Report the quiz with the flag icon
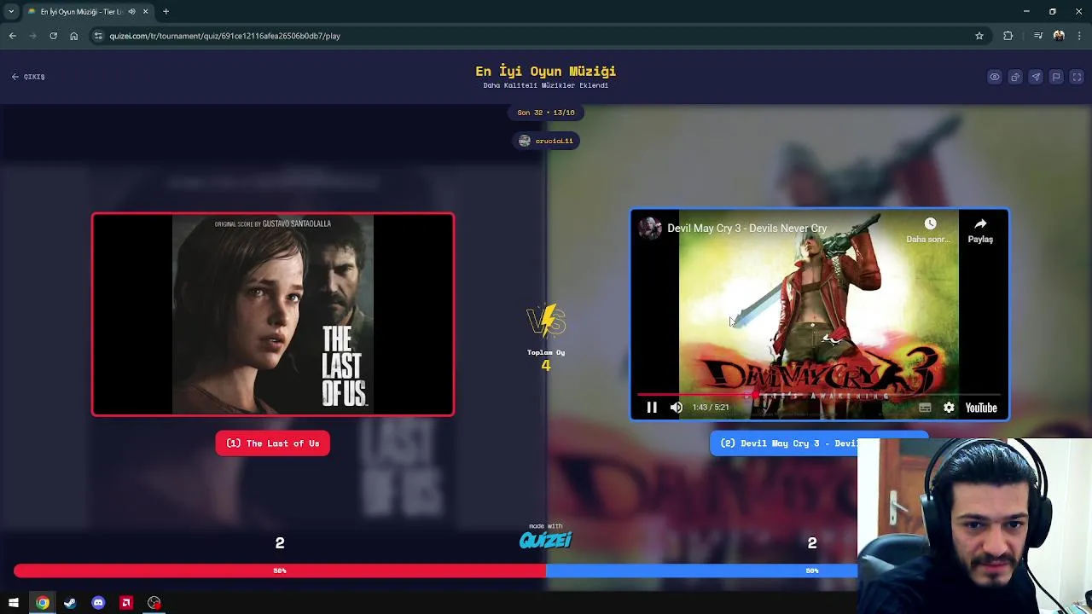This screenshot has height=614, width=1092. 1056,77
